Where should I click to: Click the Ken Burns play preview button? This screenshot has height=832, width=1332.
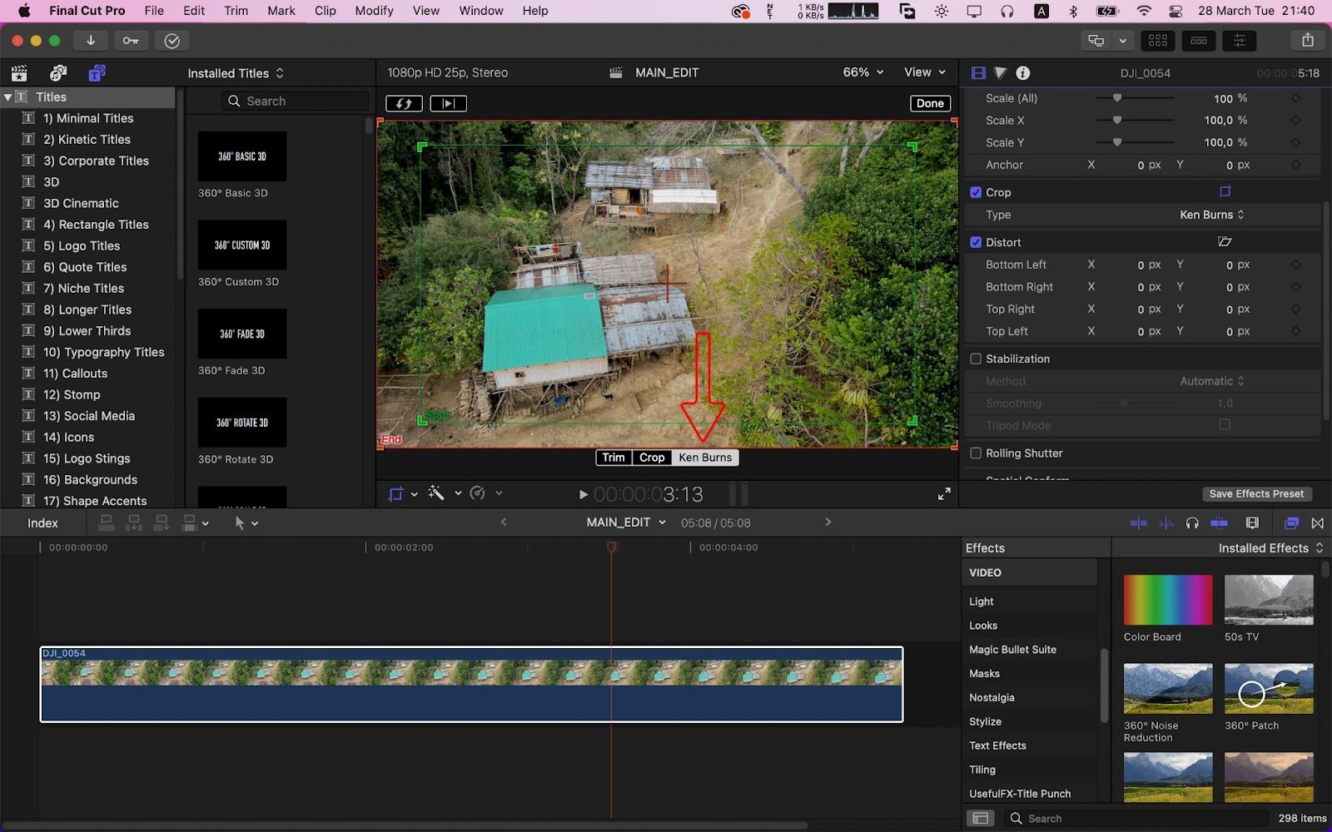[448, 103]
